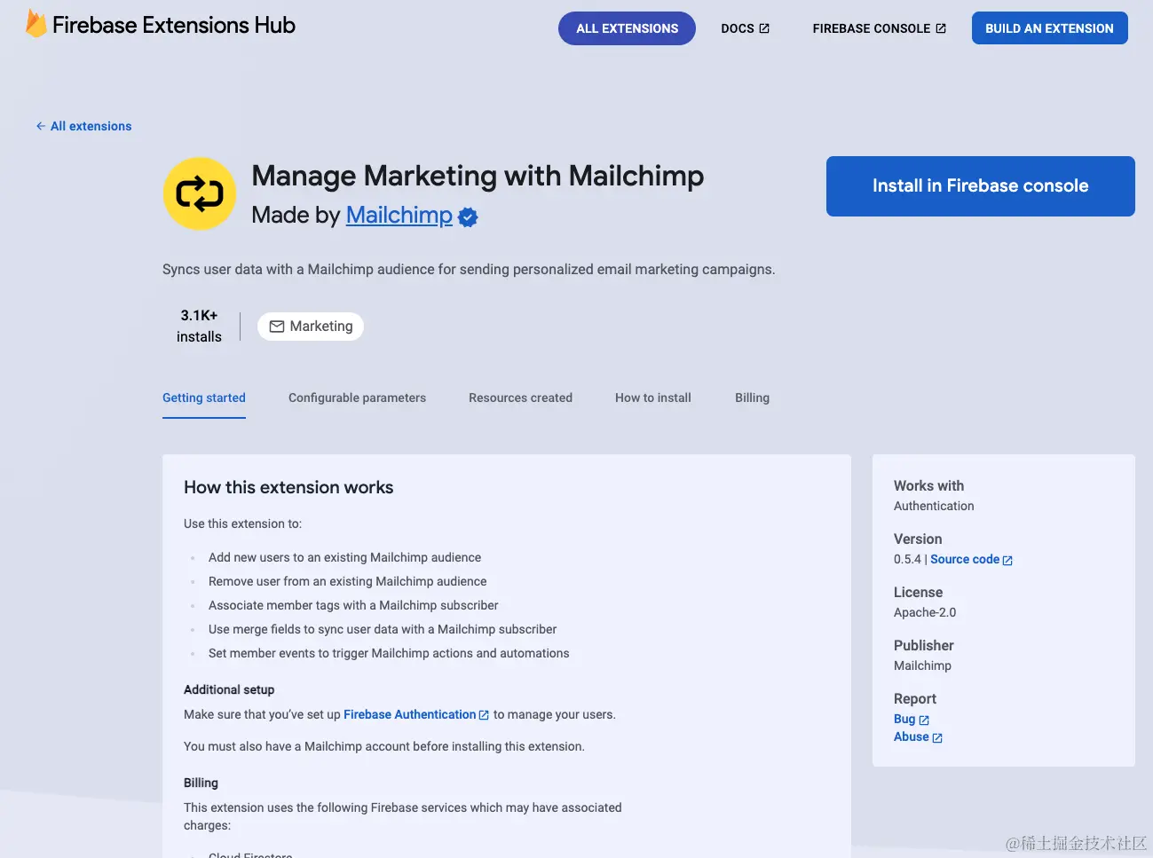
Task: Click the Firebase flame logo icon
Action: 36,24
